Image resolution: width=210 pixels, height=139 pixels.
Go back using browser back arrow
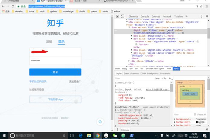3,6
